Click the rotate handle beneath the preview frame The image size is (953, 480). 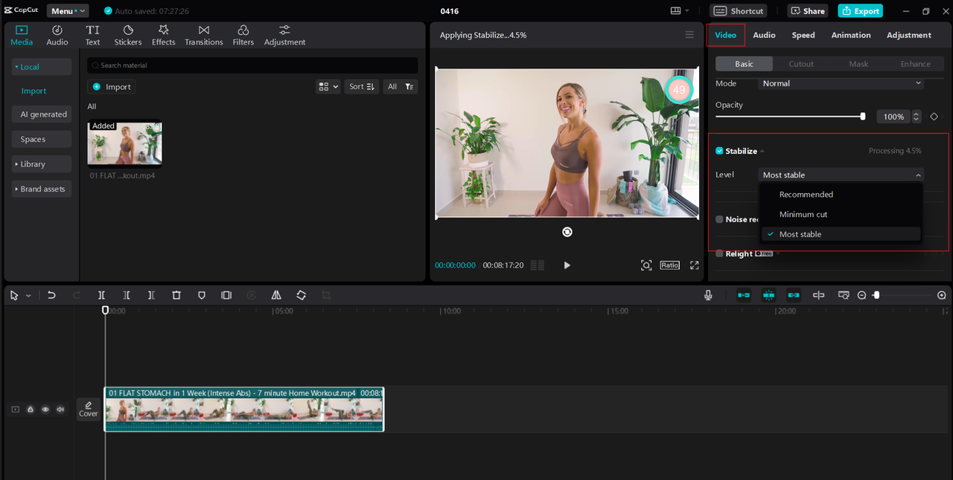[567, 232]
